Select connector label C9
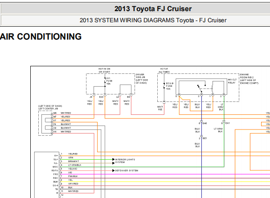Image resolution: width=270 pixels, height=198 pixels. 55,128
